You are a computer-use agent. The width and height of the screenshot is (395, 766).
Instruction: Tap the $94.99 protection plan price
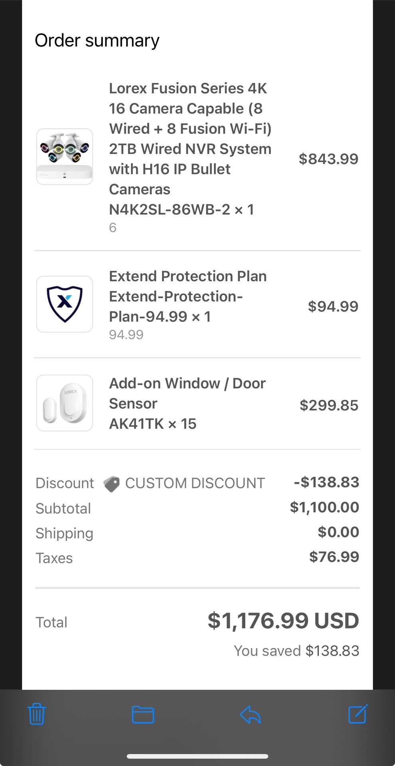coord(333,306)
